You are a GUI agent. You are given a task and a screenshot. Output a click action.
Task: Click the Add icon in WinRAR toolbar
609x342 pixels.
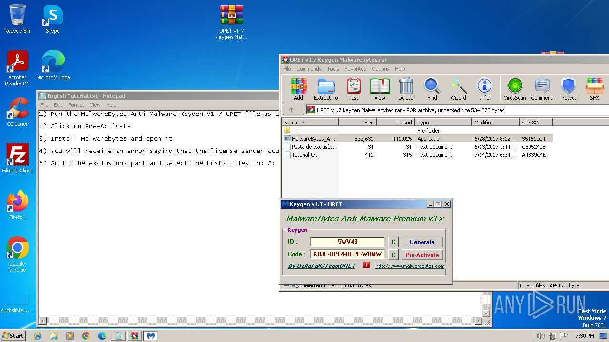pos(298,89)
